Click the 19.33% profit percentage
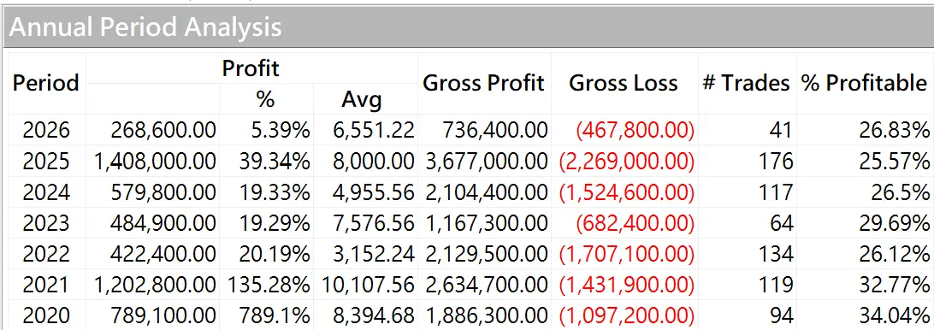Viewport: 934px width, 330px height. 275,192
